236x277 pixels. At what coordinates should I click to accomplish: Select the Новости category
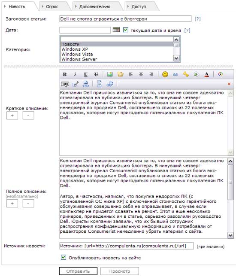click(x=117, y=44)
